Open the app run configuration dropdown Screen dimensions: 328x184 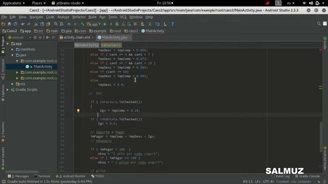(94, 24)
